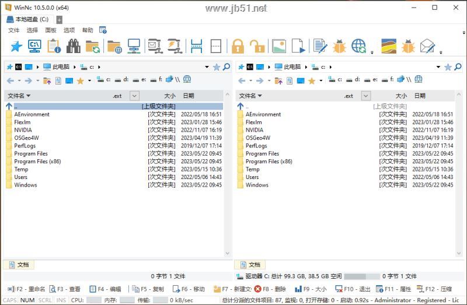Click the folder with globe icon
Screen dimensions: 467x305
(x=114, y=47)
